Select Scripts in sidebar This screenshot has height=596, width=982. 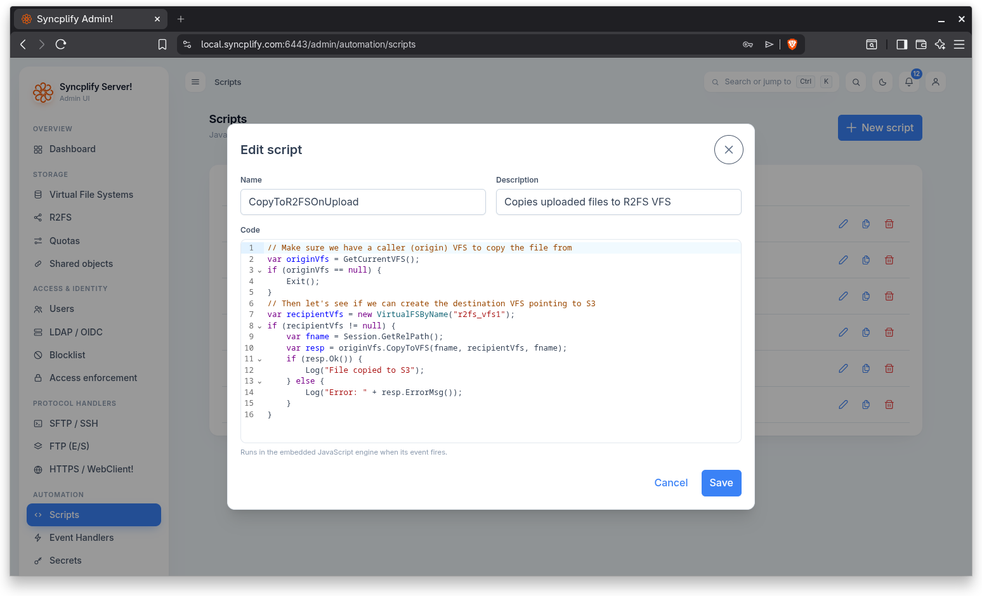click(94, 515)
